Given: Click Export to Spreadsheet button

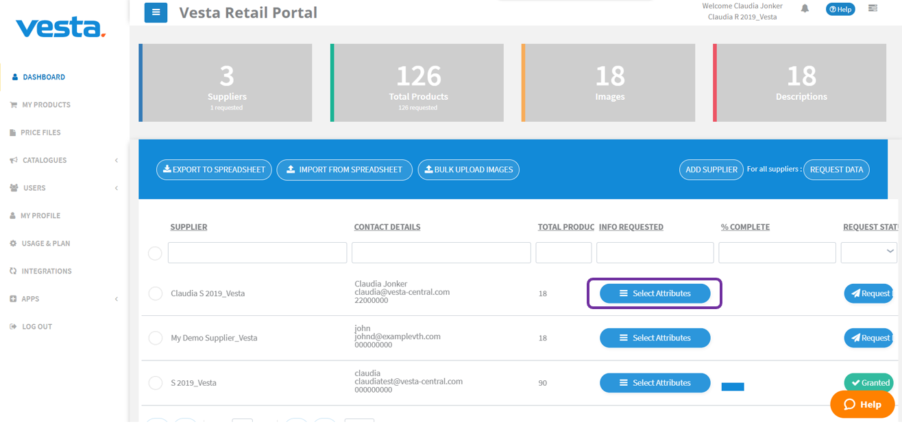Looking at the screenshot, I should (x=215, y=170).
